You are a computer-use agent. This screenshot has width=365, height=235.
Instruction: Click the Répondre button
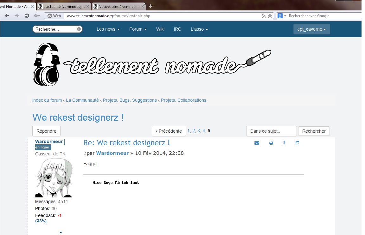pyautogui.click(x=46, y=131)
